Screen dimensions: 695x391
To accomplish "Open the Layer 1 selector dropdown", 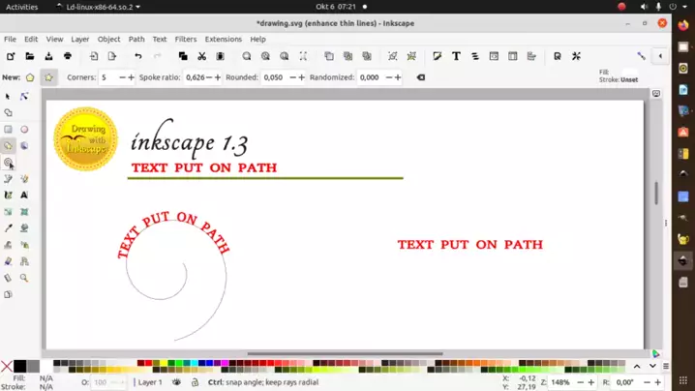I will [150, 382].
